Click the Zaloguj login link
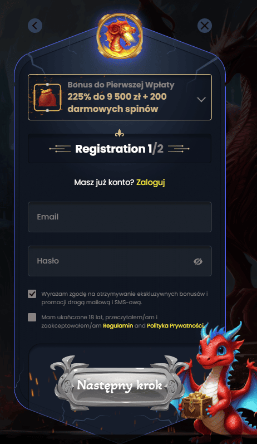This screenshot has width=257, height=444. (150, 182)
